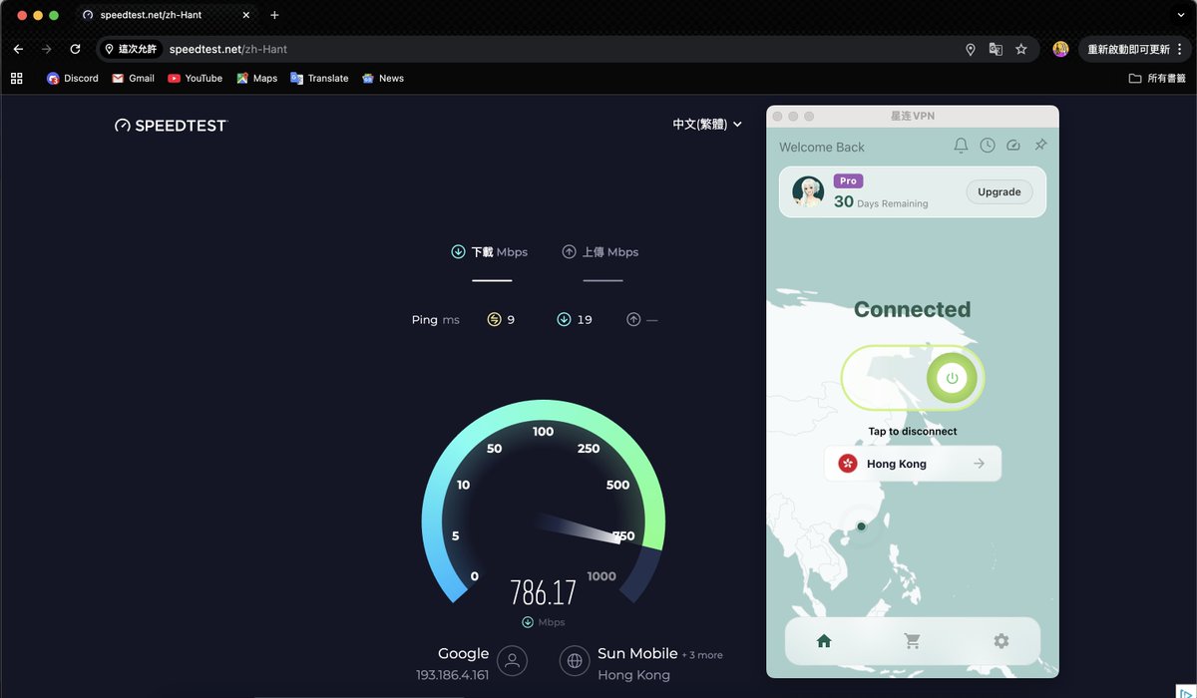Select the 下載 Mbps download tab
Viewport: 1197px width, 698px height.
click(x=490, y=252)
